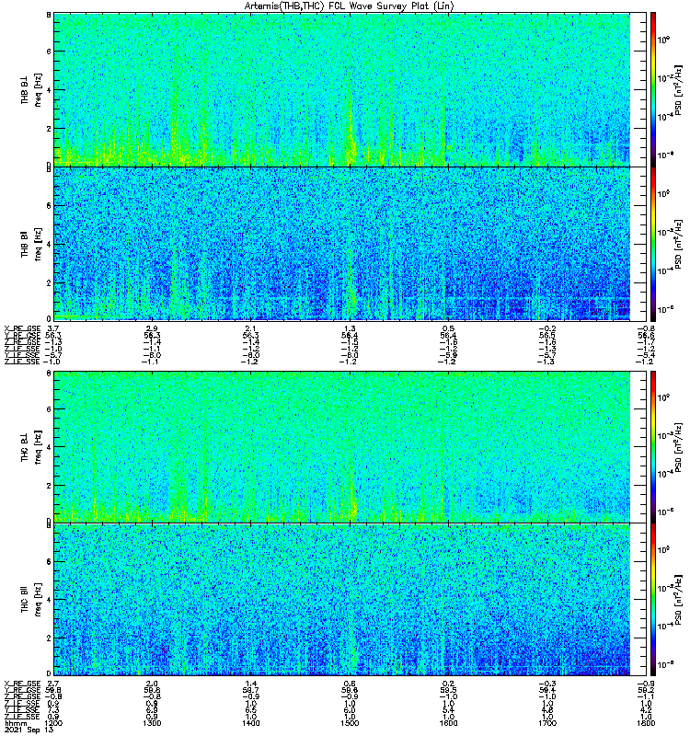The image size is (690, 736).
Task: Click the color bar beside the THB B∥ panel
Action: (653, 244)
